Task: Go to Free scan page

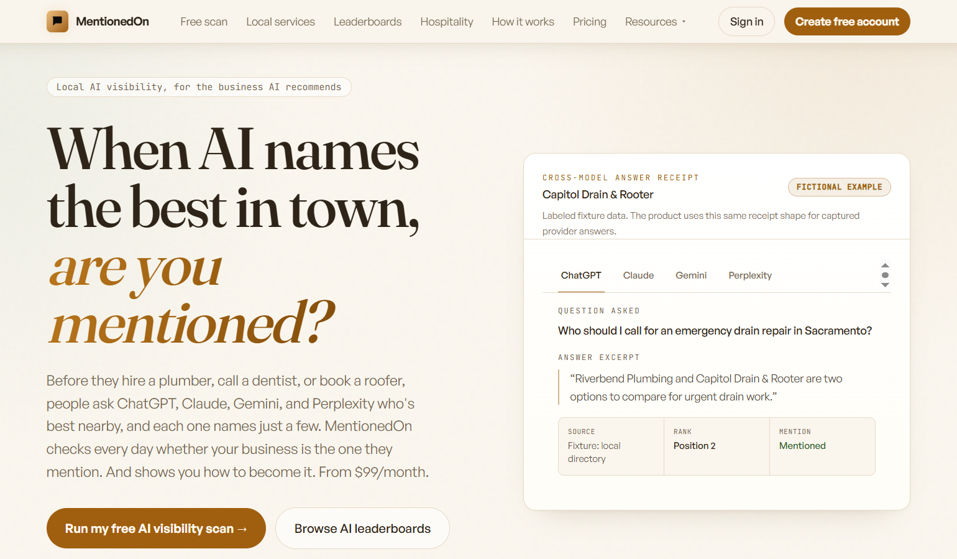Action: click(x=204, y=22)
